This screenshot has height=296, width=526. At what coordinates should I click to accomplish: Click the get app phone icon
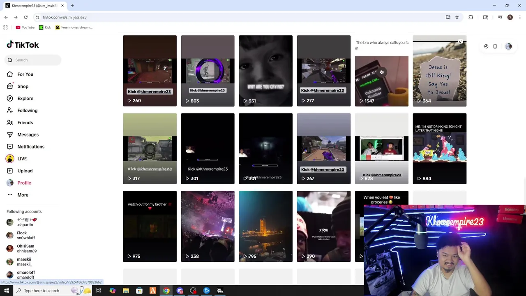(x=495, y=46)
